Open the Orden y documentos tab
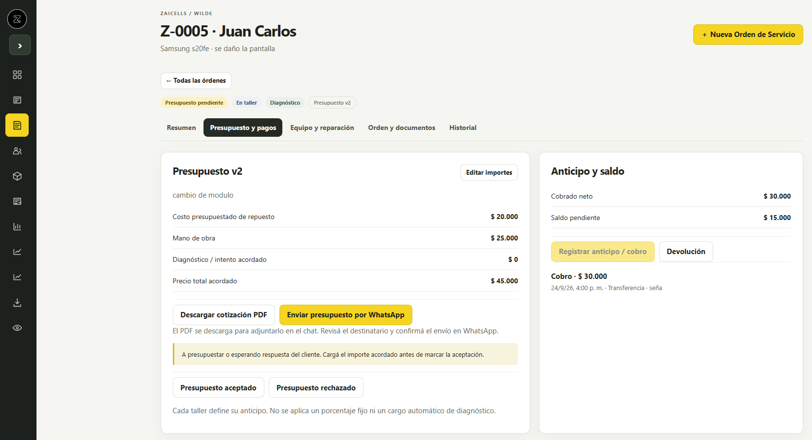The width and height of the screenshot is (812, 440). pyautogui.click(x=402, y=128)
